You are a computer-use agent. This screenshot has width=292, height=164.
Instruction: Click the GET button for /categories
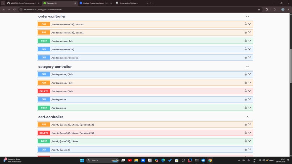pos(44,100)
